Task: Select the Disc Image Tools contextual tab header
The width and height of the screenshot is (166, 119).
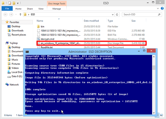Action: pos(57,4)
